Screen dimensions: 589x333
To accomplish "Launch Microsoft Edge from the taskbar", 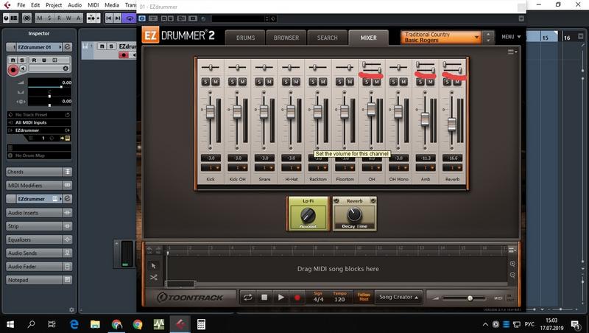I will 74,324.
